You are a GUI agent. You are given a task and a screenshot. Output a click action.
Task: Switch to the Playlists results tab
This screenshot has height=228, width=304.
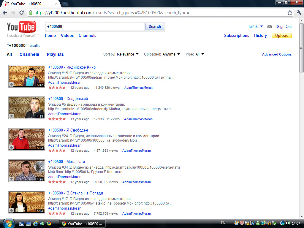click(x=55, y=54)
